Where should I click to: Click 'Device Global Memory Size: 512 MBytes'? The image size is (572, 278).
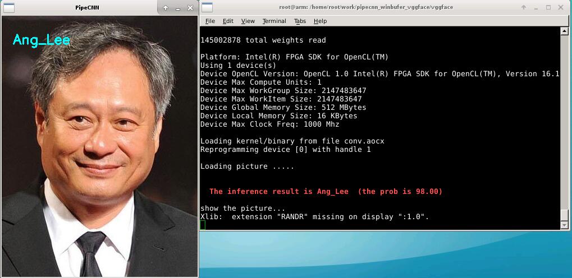point(283,107)
